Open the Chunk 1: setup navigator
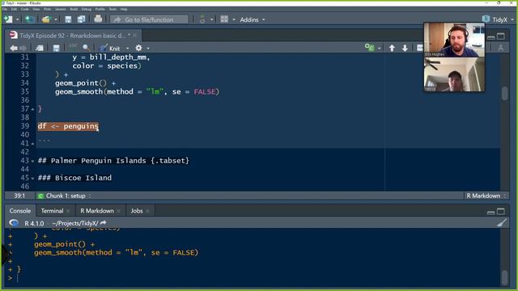The width and height of the screenshot is (518, 291). pos(65,196)
